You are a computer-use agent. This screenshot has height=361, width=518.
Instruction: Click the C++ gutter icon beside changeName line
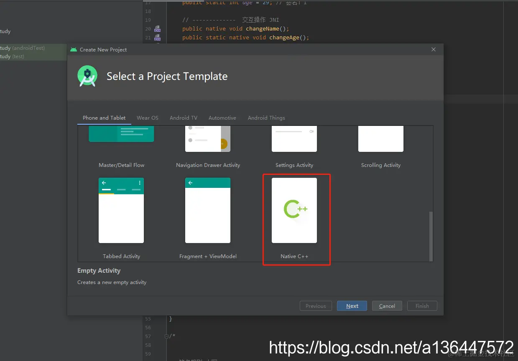157,29
